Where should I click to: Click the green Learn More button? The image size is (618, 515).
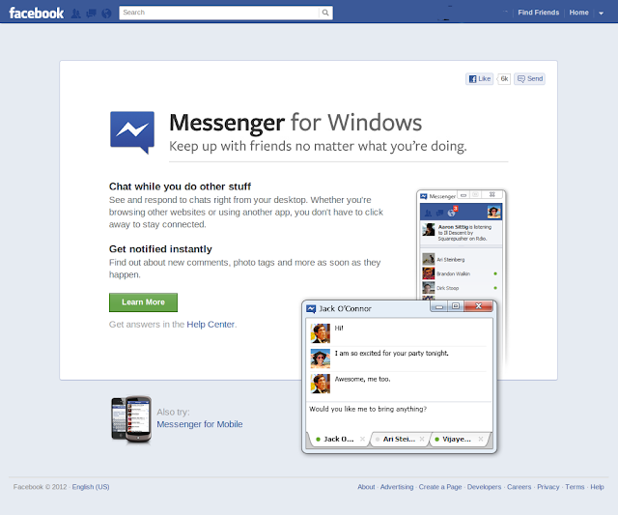click(x=143, y=302)
